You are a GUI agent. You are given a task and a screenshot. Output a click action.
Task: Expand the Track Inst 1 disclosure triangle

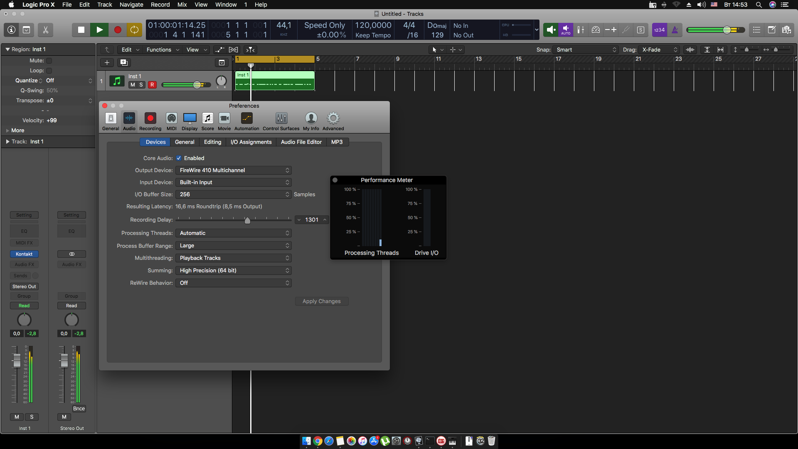[x=7, y=142]
